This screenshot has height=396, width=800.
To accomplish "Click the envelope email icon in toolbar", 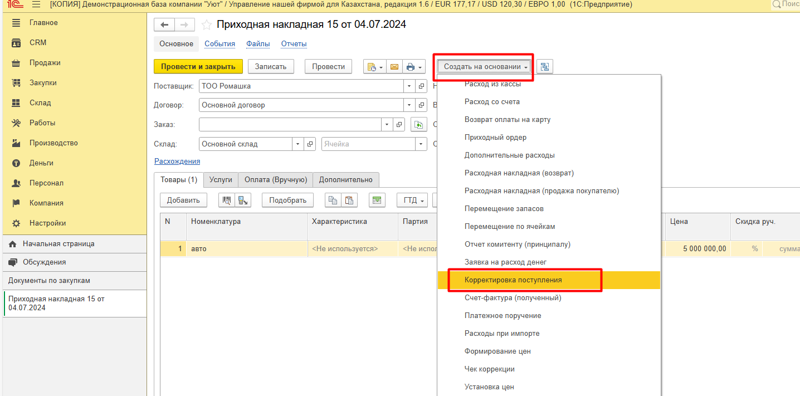I will tap(394, 67).
